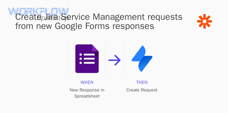Viewport: 228px width, 113px height.
Task: Click the blue Jira Service Management icon
Action: tap(142, 59)
